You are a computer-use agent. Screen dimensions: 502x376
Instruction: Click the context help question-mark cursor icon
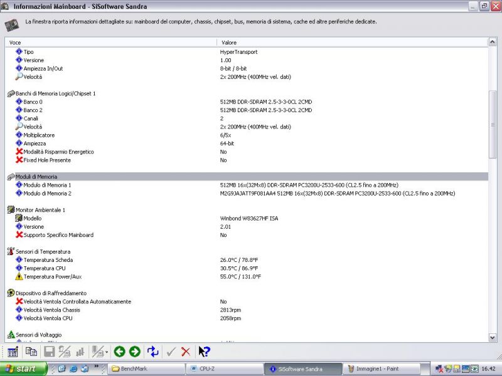[204, 352]
